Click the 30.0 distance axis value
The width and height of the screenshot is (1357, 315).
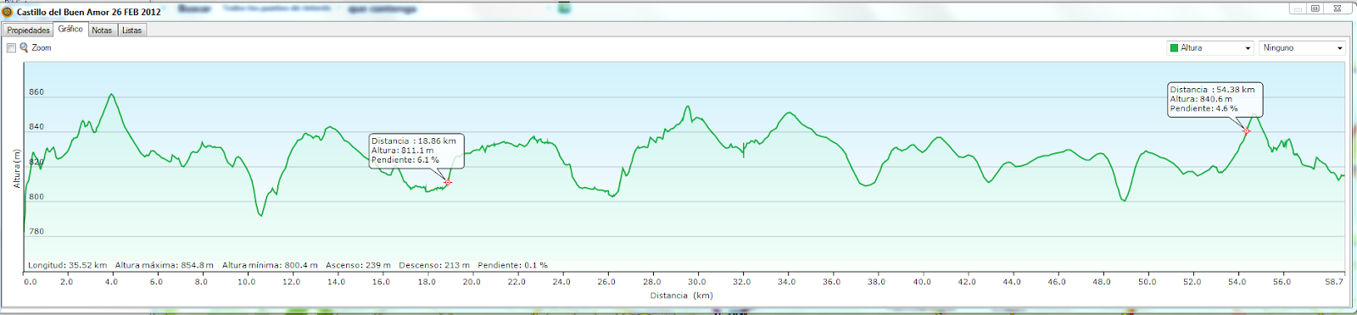pos(696,282)
